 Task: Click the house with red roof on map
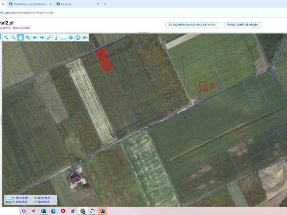pos(75,178)
